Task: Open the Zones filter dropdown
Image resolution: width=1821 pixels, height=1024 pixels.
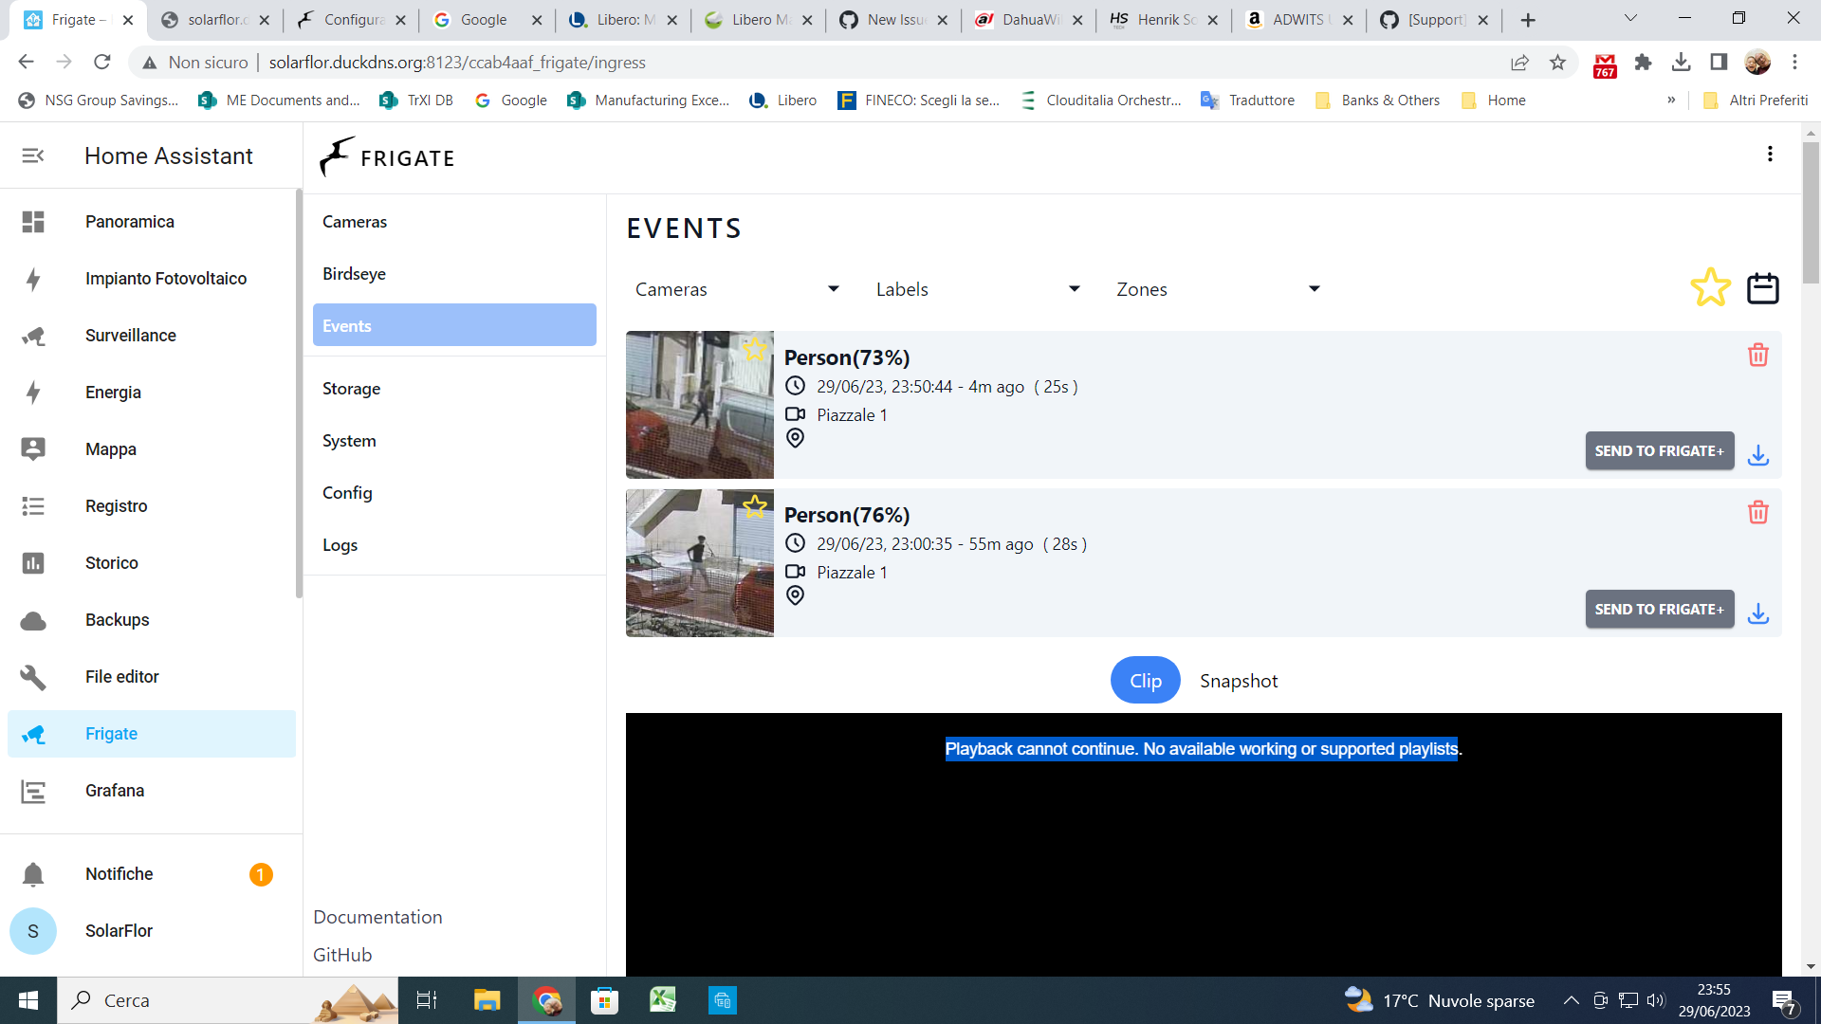Action: tap(1217, 289)
